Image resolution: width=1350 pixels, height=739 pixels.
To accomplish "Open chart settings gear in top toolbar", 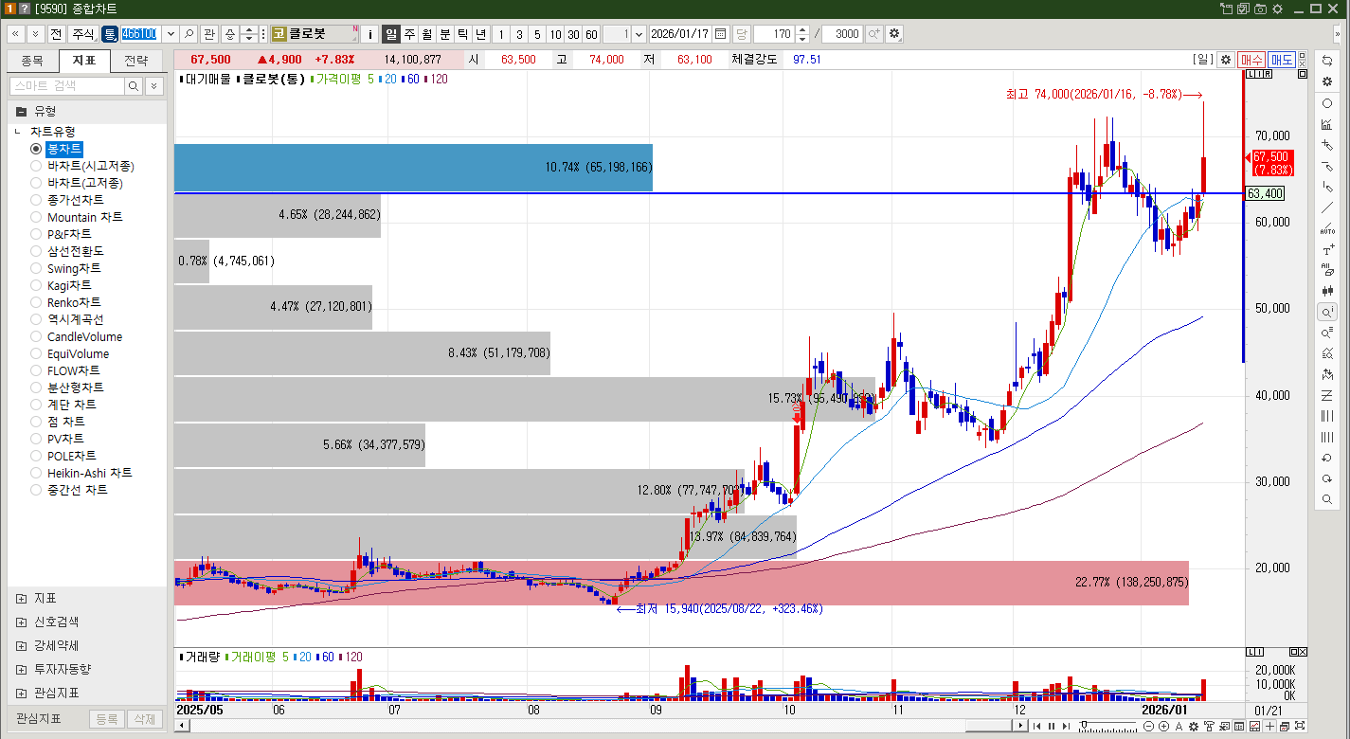I will point(893,34).
